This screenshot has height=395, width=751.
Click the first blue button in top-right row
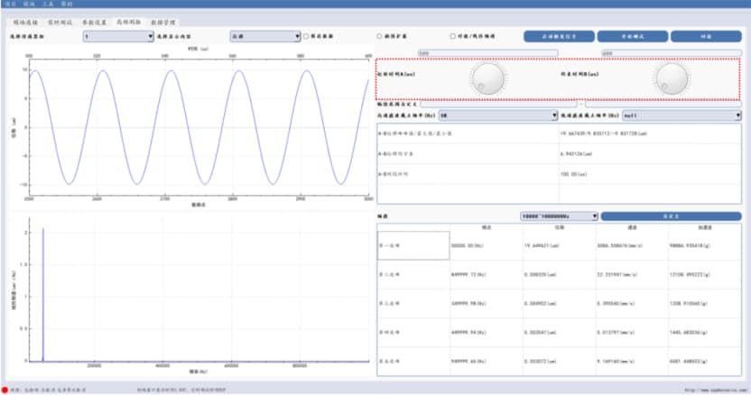(x=559, y=37)
